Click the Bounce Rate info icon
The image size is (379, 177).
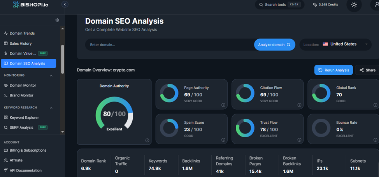(x=375, y=140)
